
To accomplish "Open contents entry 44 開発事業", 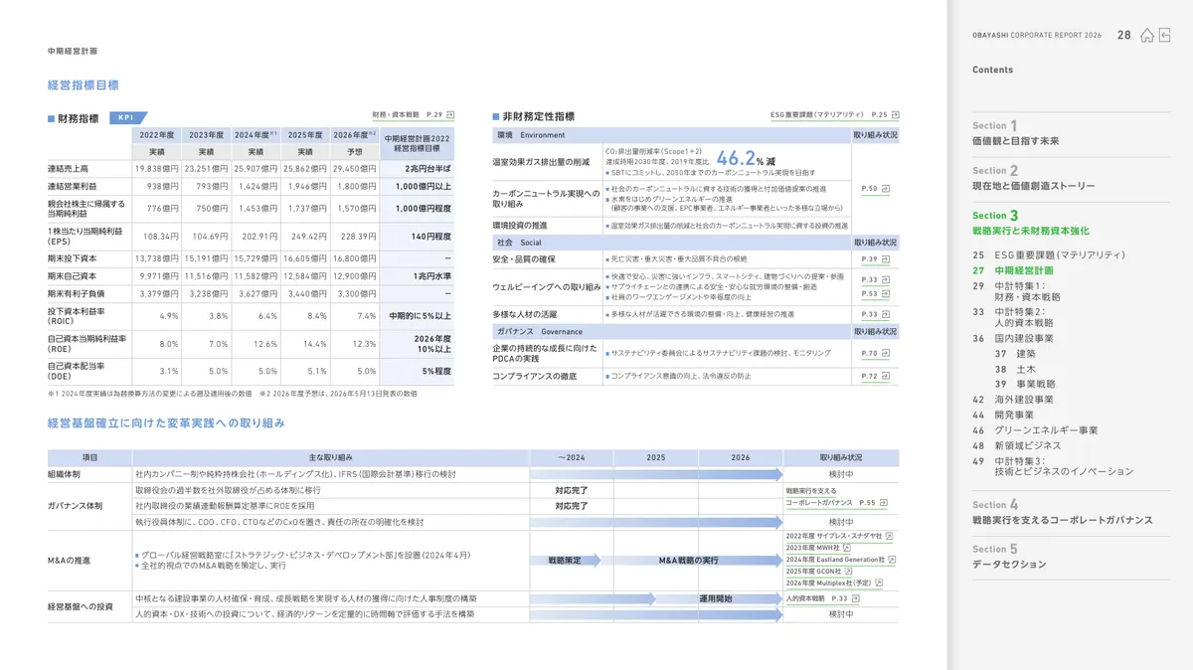I will coord(1003,415).
